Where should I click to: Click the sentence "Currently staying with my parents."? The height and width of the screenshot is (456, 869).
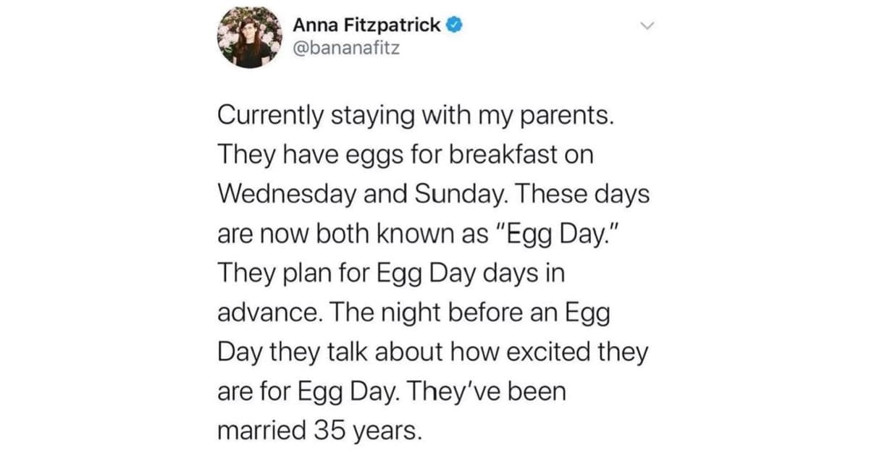point(415,117)
